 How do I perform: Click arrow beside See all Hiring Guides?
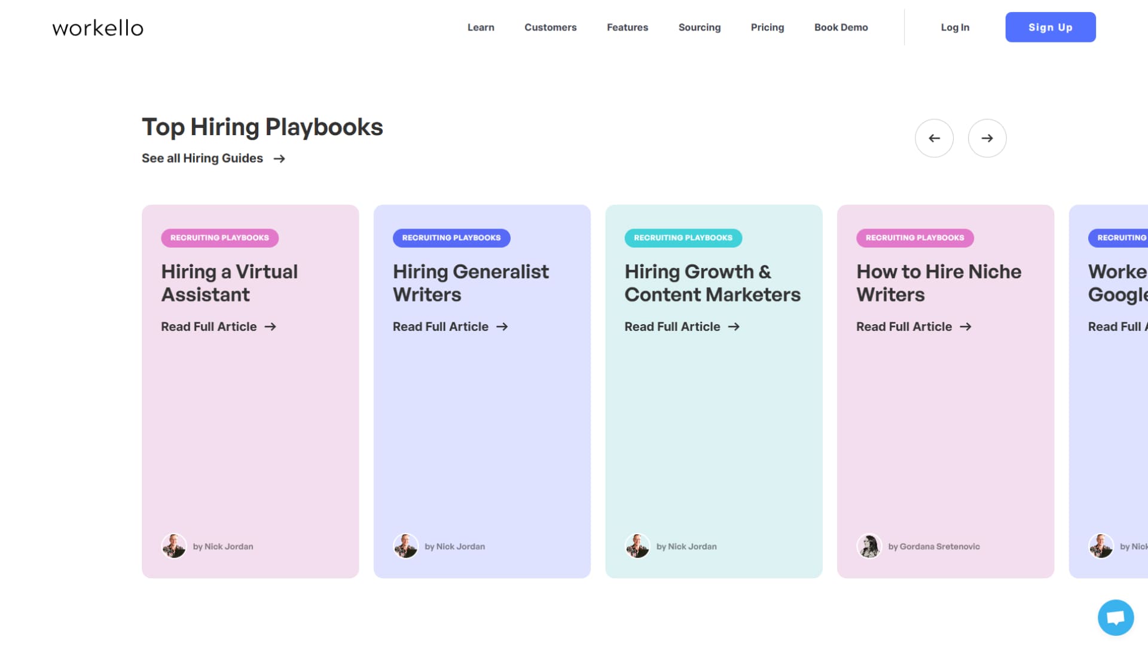pos(279,159)
